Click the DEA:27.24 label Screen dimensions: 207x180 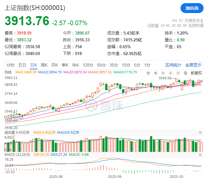[x=59, y=155]
